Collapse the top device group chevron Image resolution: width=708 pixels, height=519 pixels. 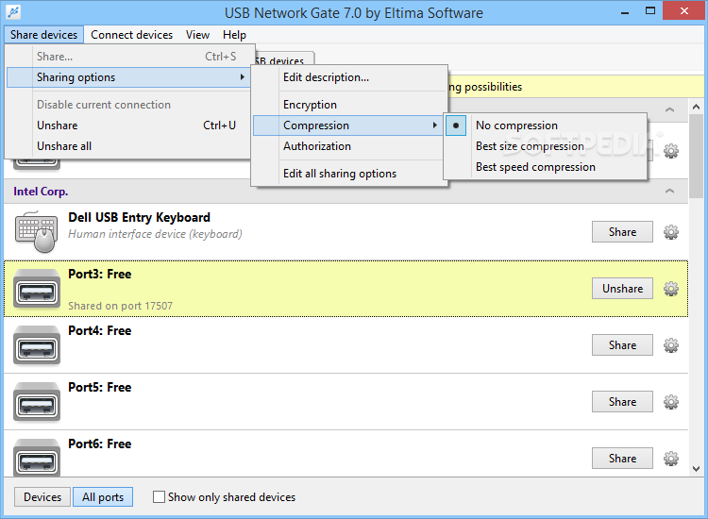[669, 109]
